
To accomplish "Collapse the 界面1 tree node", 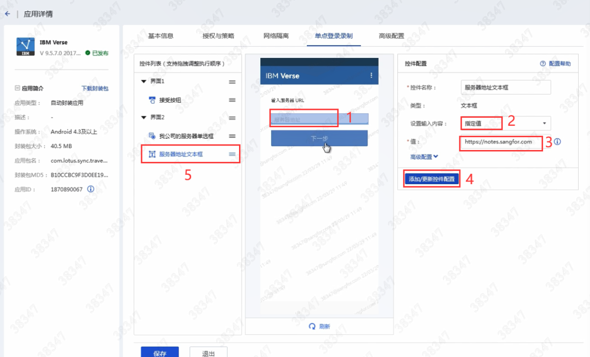I will point(144,82).
